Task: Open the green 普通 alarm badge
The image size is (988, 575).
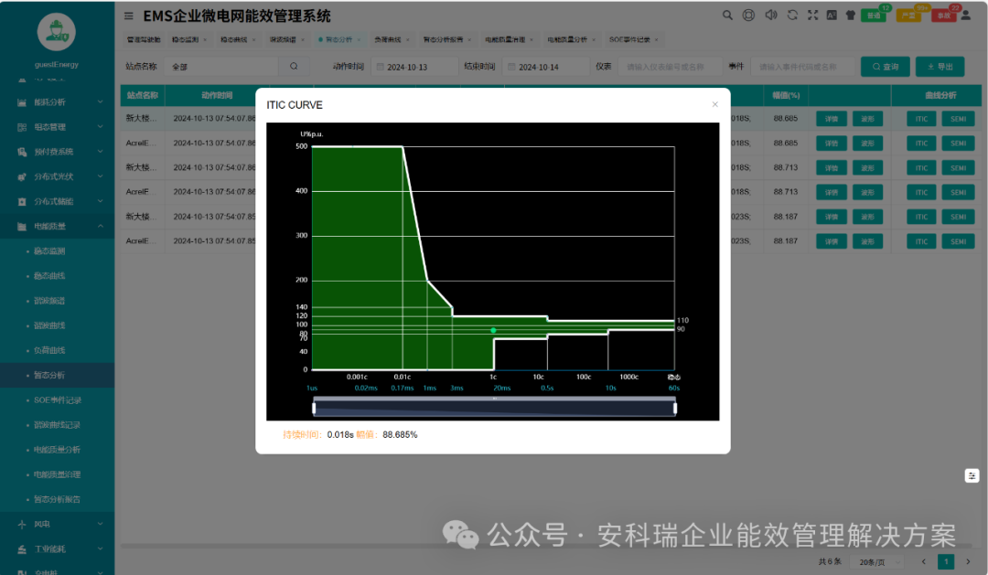Action: coord(874,16)
